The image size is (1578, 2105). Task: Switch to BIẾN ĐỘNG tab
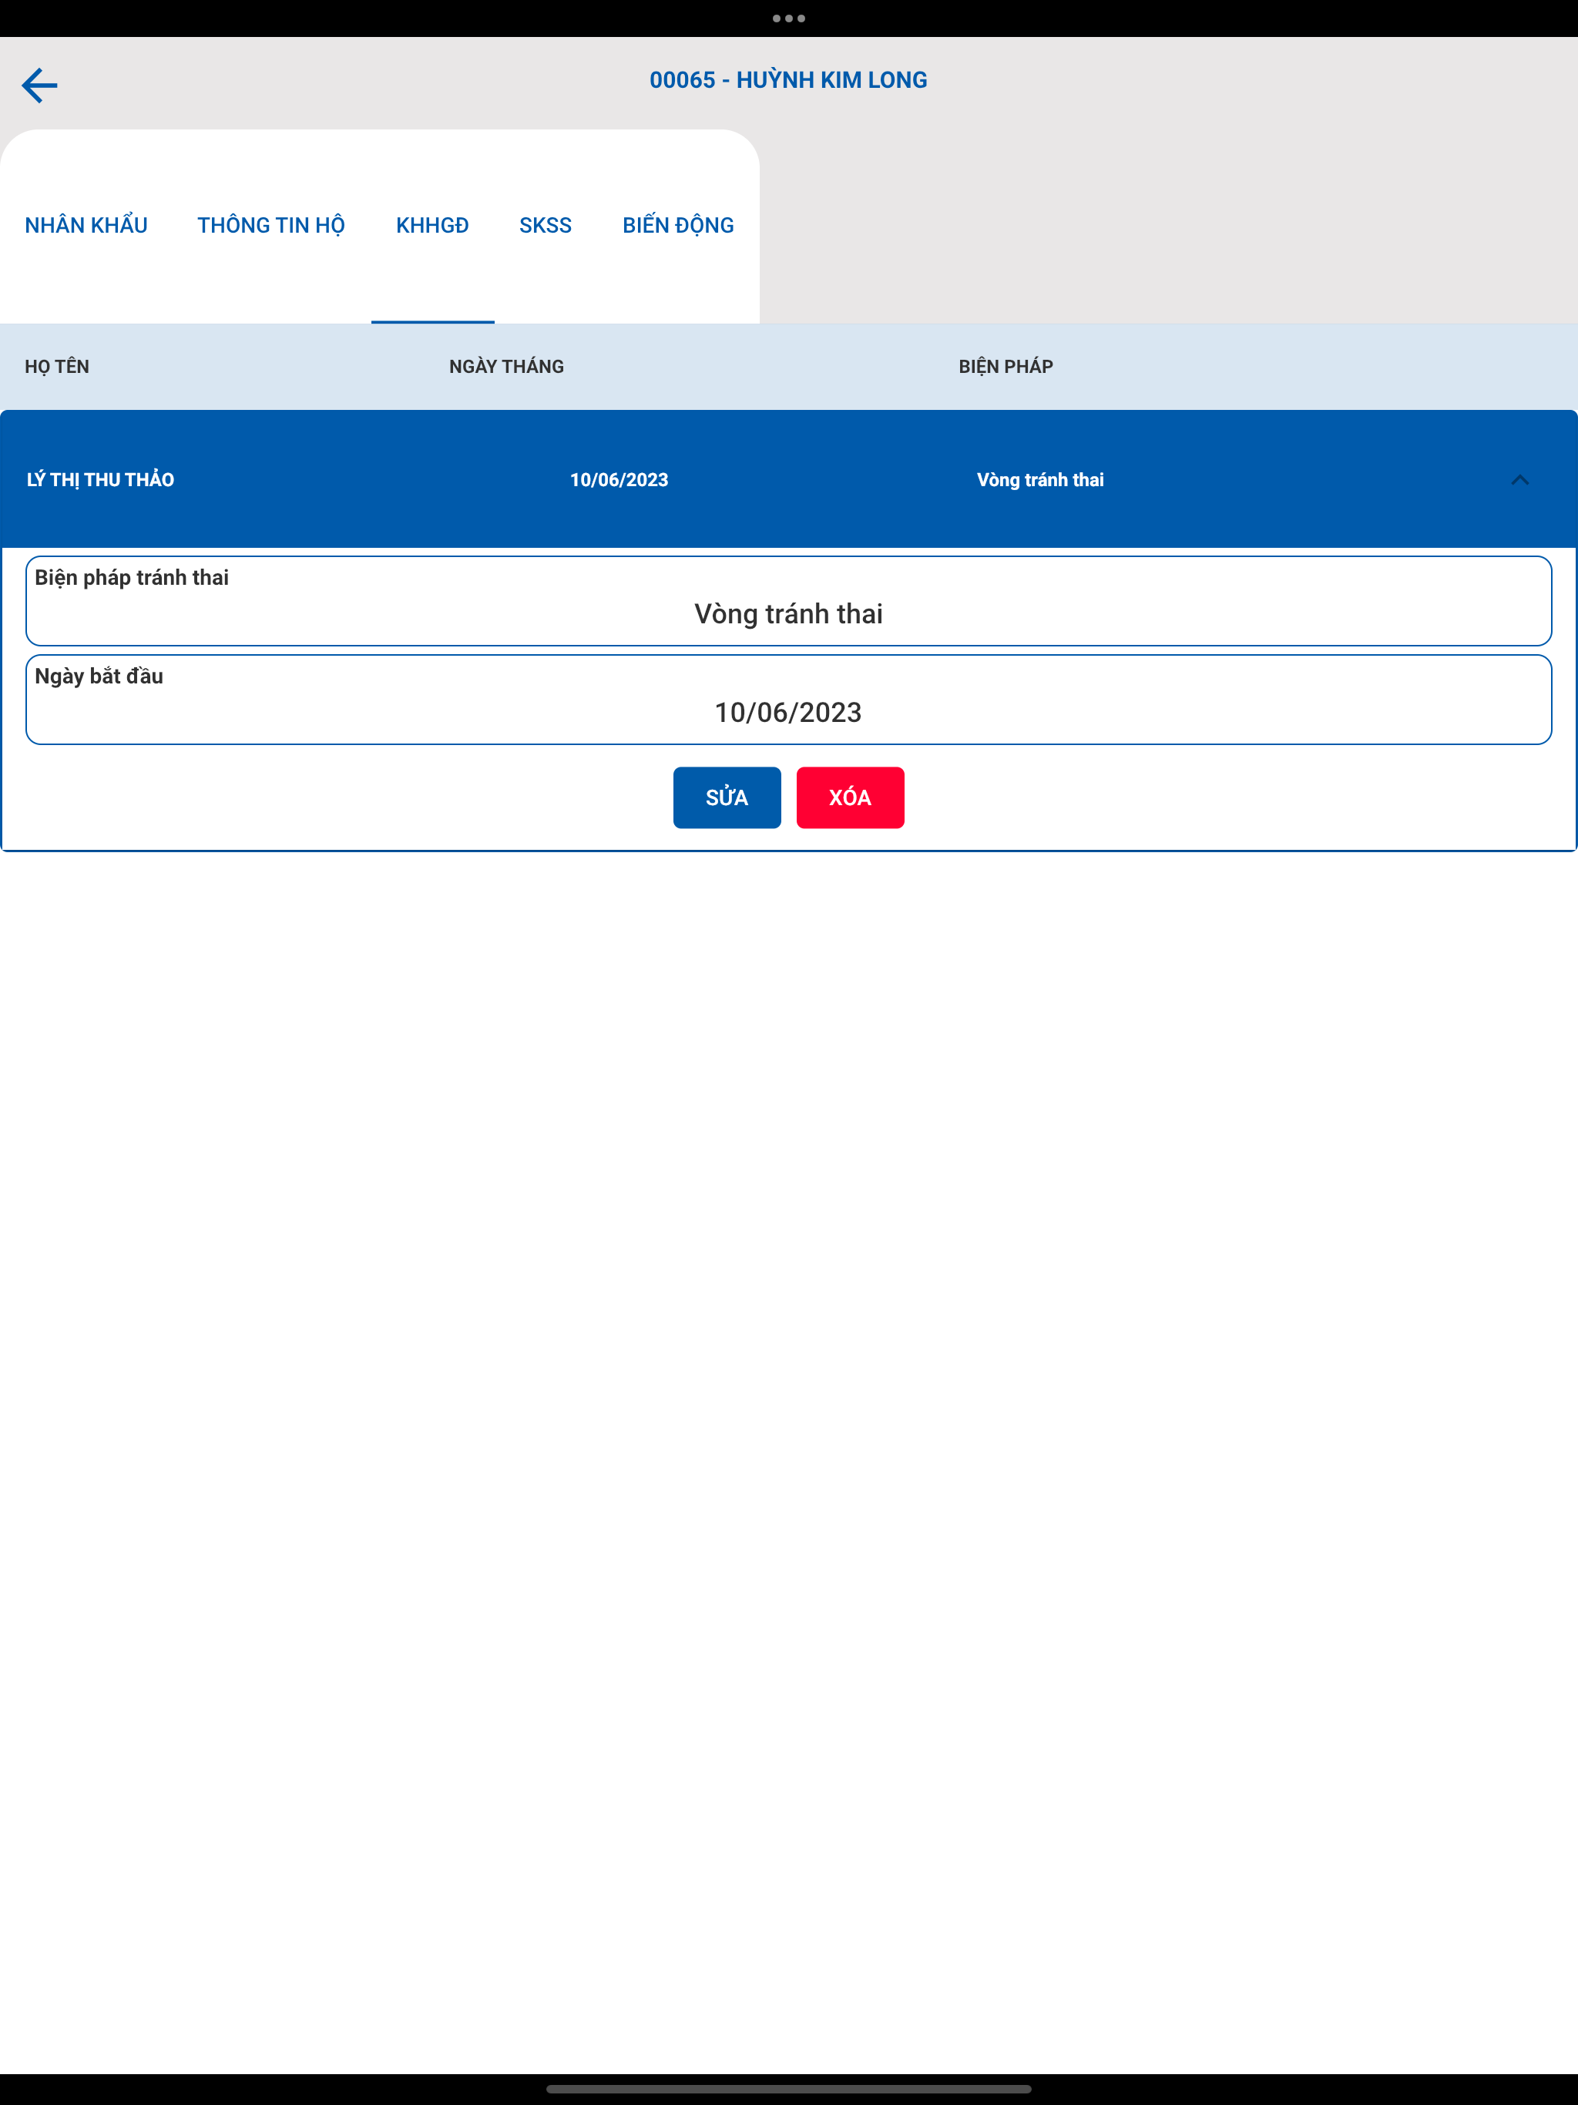tap(677, 226)
